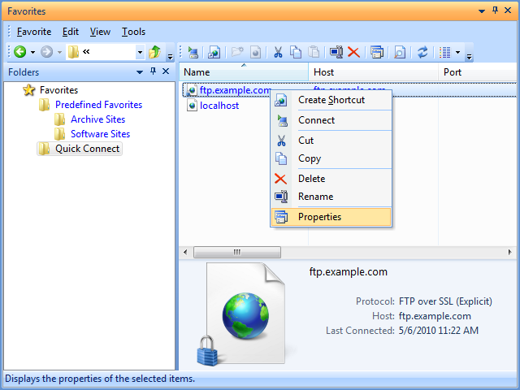Choose Properties from the context menu
The image size is (520, 390).
coord(319,217)
